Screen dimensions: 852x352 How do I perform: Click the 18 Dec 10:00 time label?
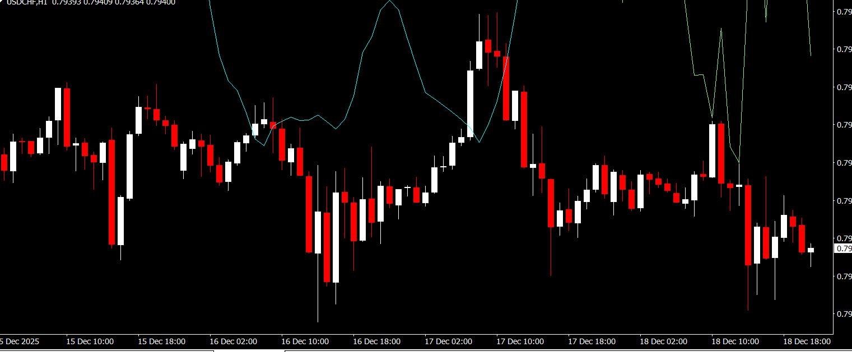(x=735, y=341)
